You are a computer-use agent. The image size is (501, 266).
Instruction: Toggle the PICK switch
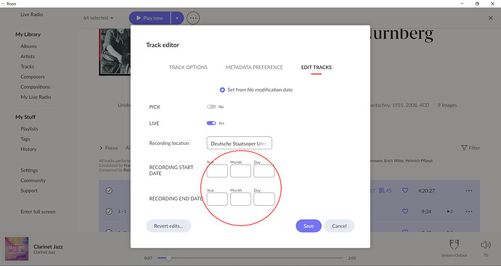click(211, 107)
